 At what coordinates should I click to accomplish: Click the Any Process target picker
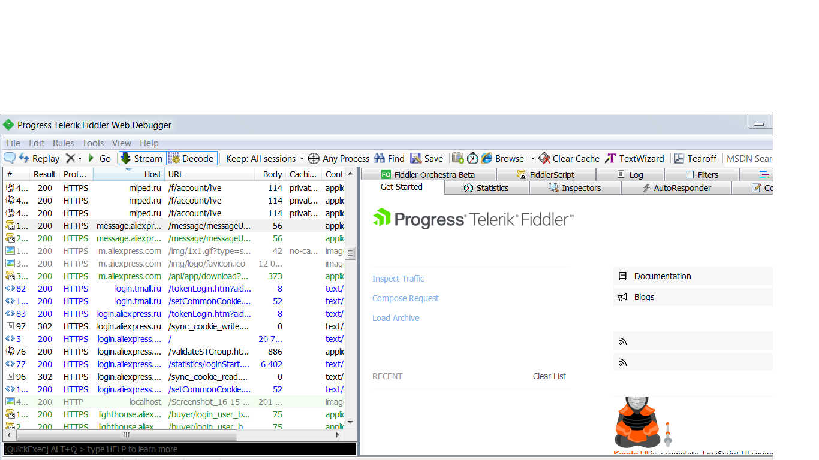(339, 158)
